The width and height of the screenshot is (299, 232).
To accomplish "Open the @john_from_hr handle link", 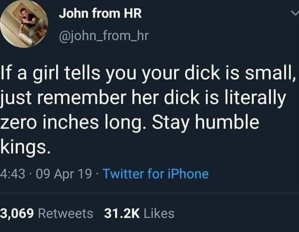I will (104, 36).
